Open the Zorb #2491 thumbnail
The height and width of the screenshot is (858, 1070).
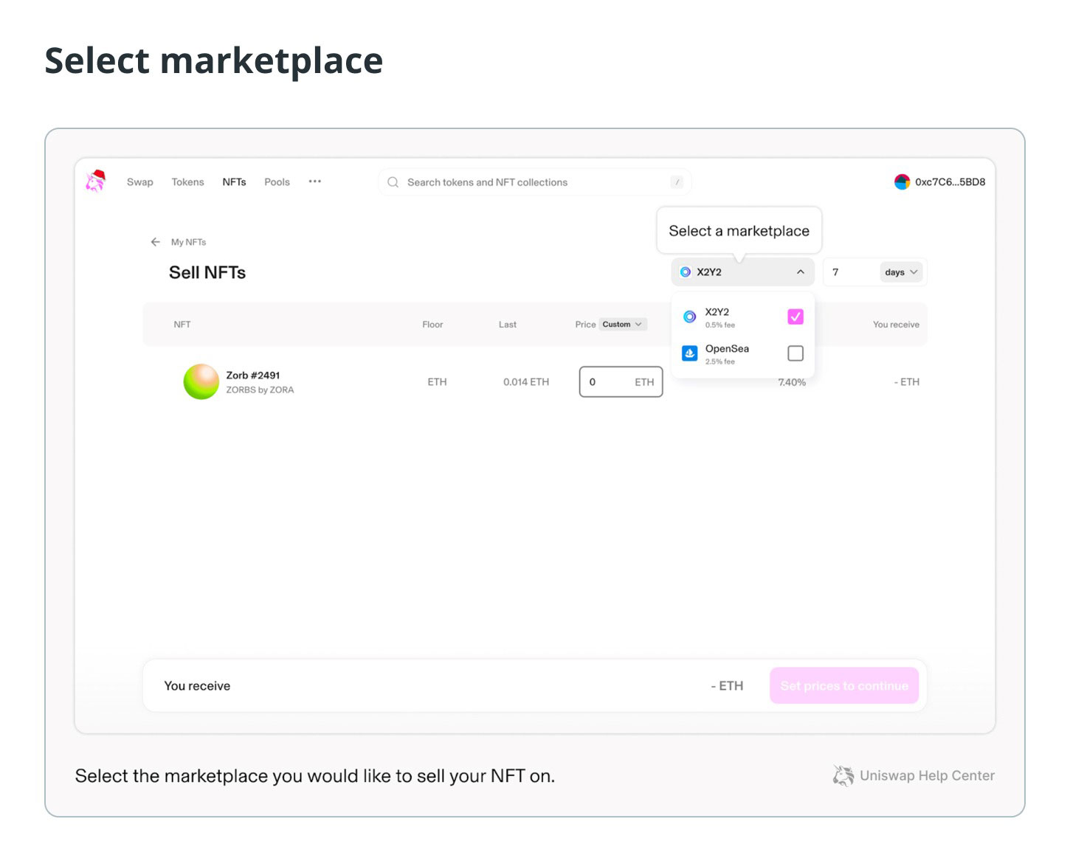201,381
